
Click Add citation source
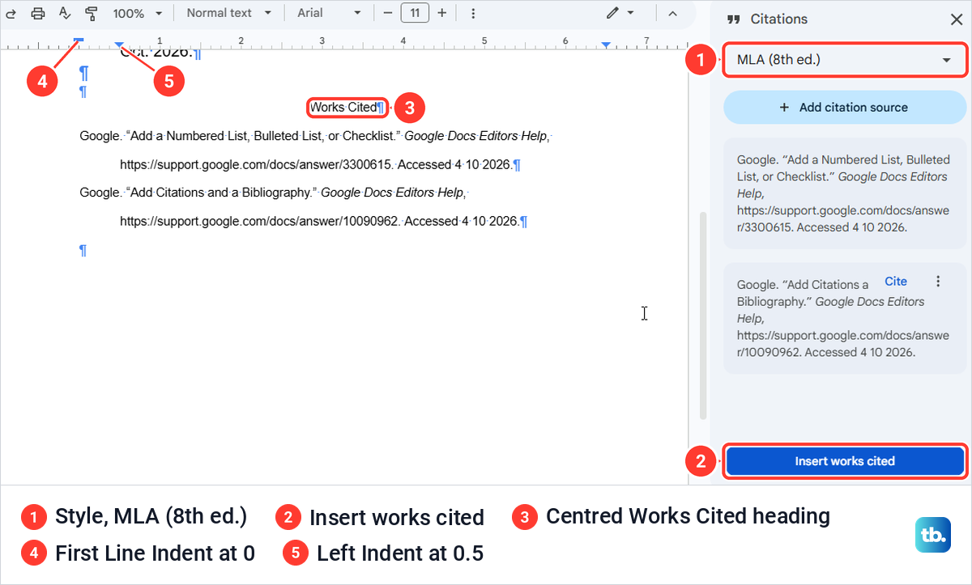click(x=844, y=108)
